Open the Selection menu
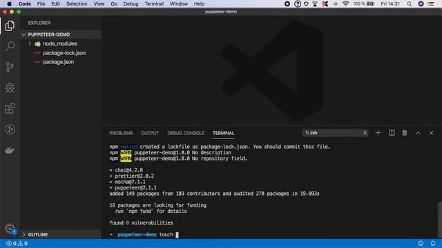The image size is (442, 248). (77, 4)
